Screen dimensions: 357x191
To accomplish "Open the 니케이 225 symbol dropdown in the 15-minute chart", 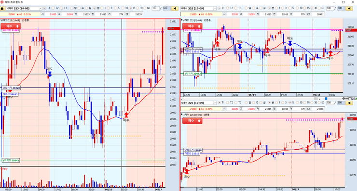I will pyautogui.click(x=41, y=8).
